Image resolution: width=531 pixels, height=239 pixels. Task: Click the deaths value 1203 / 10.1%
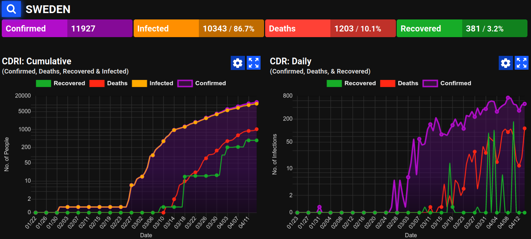point(358,29)
